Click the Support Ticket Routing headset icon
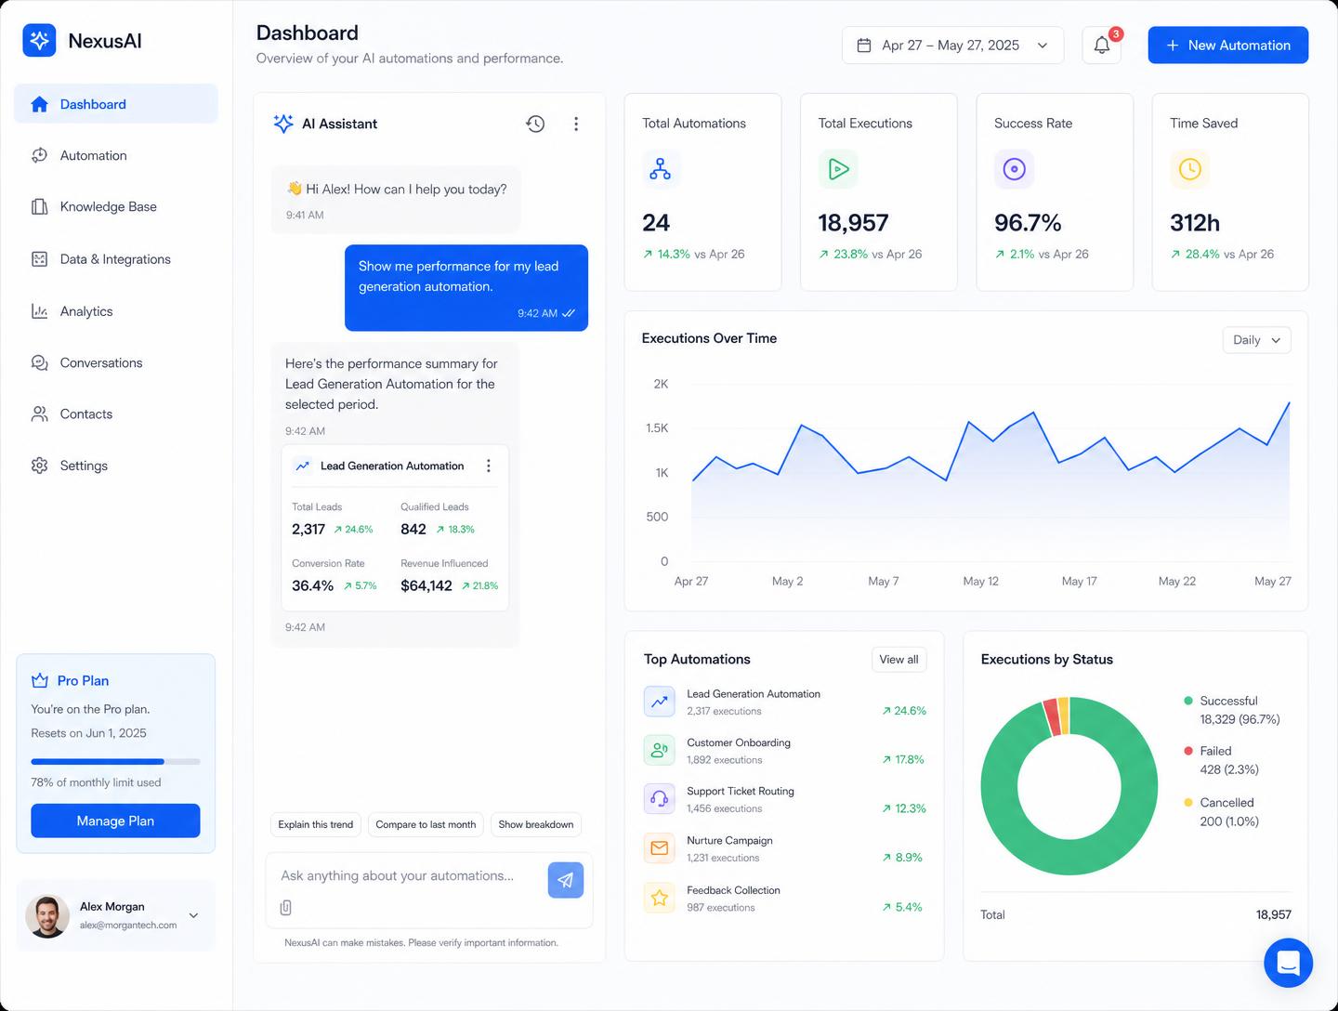Screen dimensions: 1338x1011 [660, 798]
